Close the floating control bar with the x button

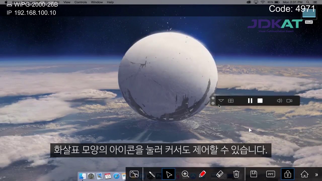[213, 98]
